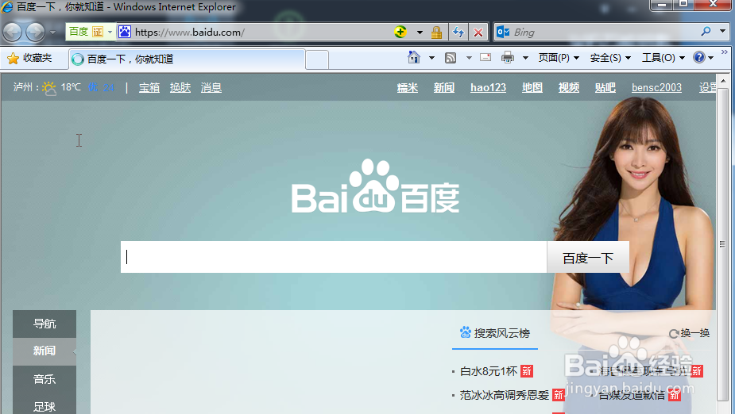This screenshot has height=414, width=735.
Task: Expand the address bar autocomplete dropdown
Action: 420,33
